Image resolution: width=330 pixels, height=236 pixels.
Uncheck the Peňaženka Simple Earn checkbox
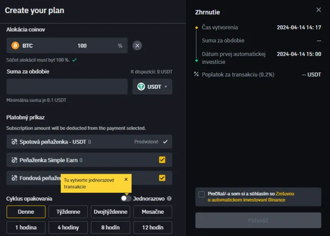[162, 160]
